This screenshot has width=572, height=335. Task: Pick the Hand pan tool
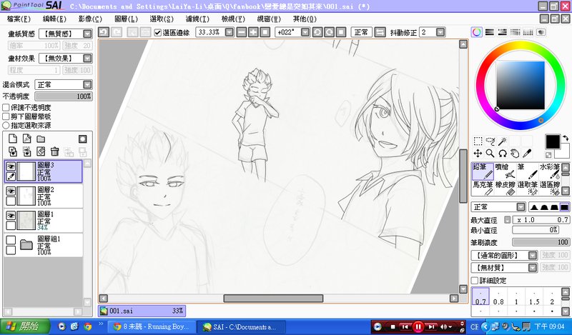click(x=515, y=154)
